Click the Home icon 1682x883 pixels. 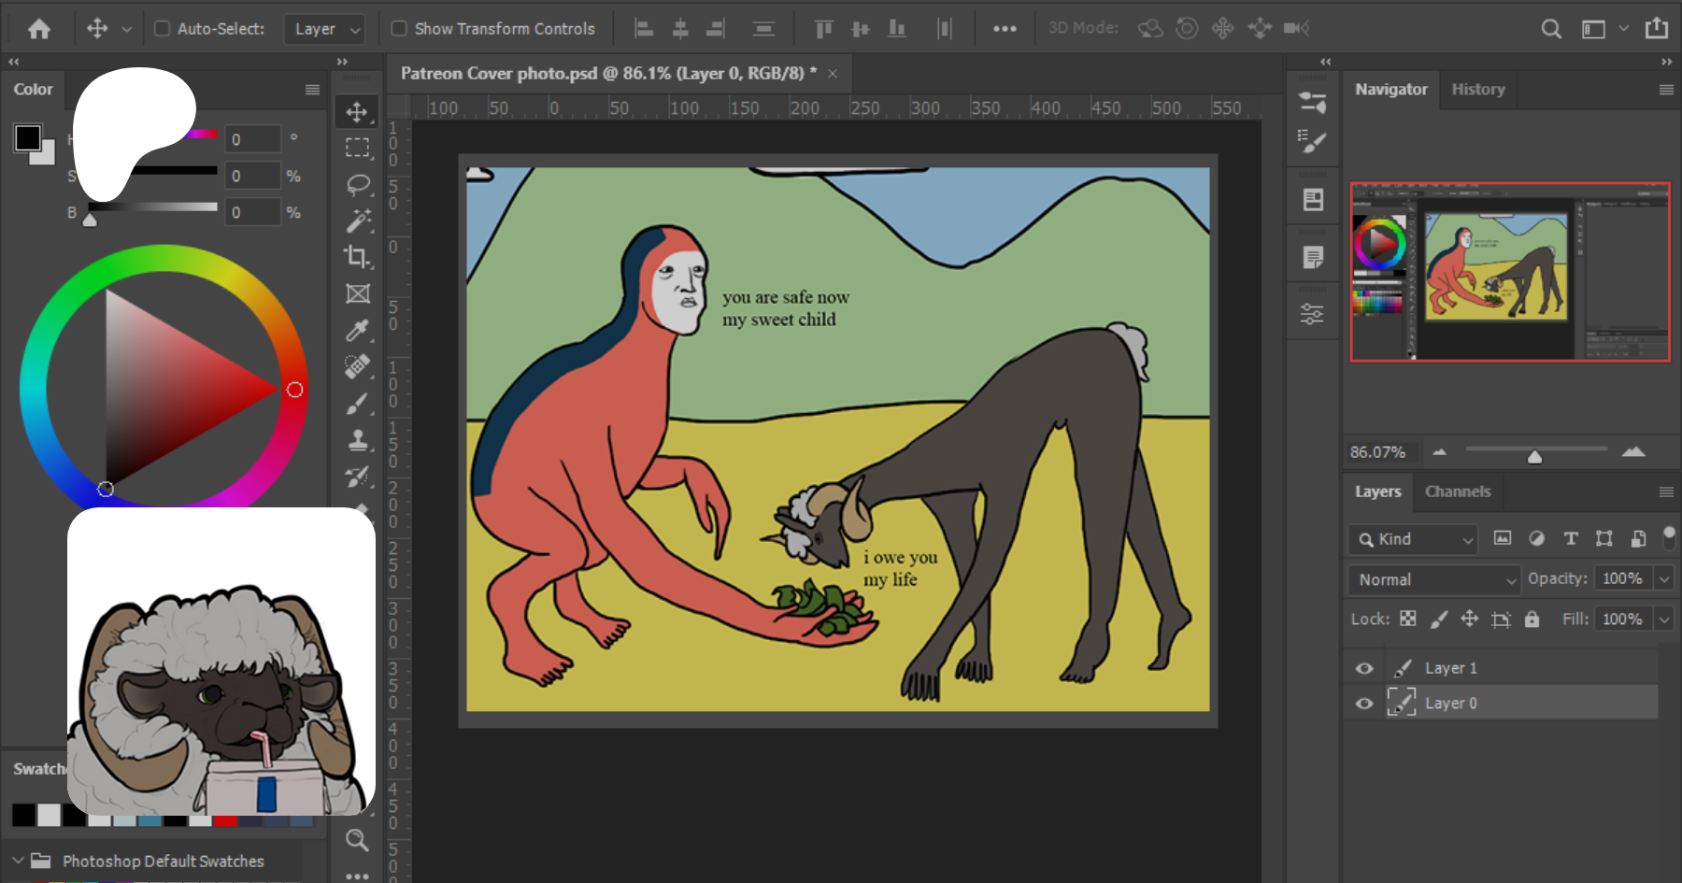[39, 29]
